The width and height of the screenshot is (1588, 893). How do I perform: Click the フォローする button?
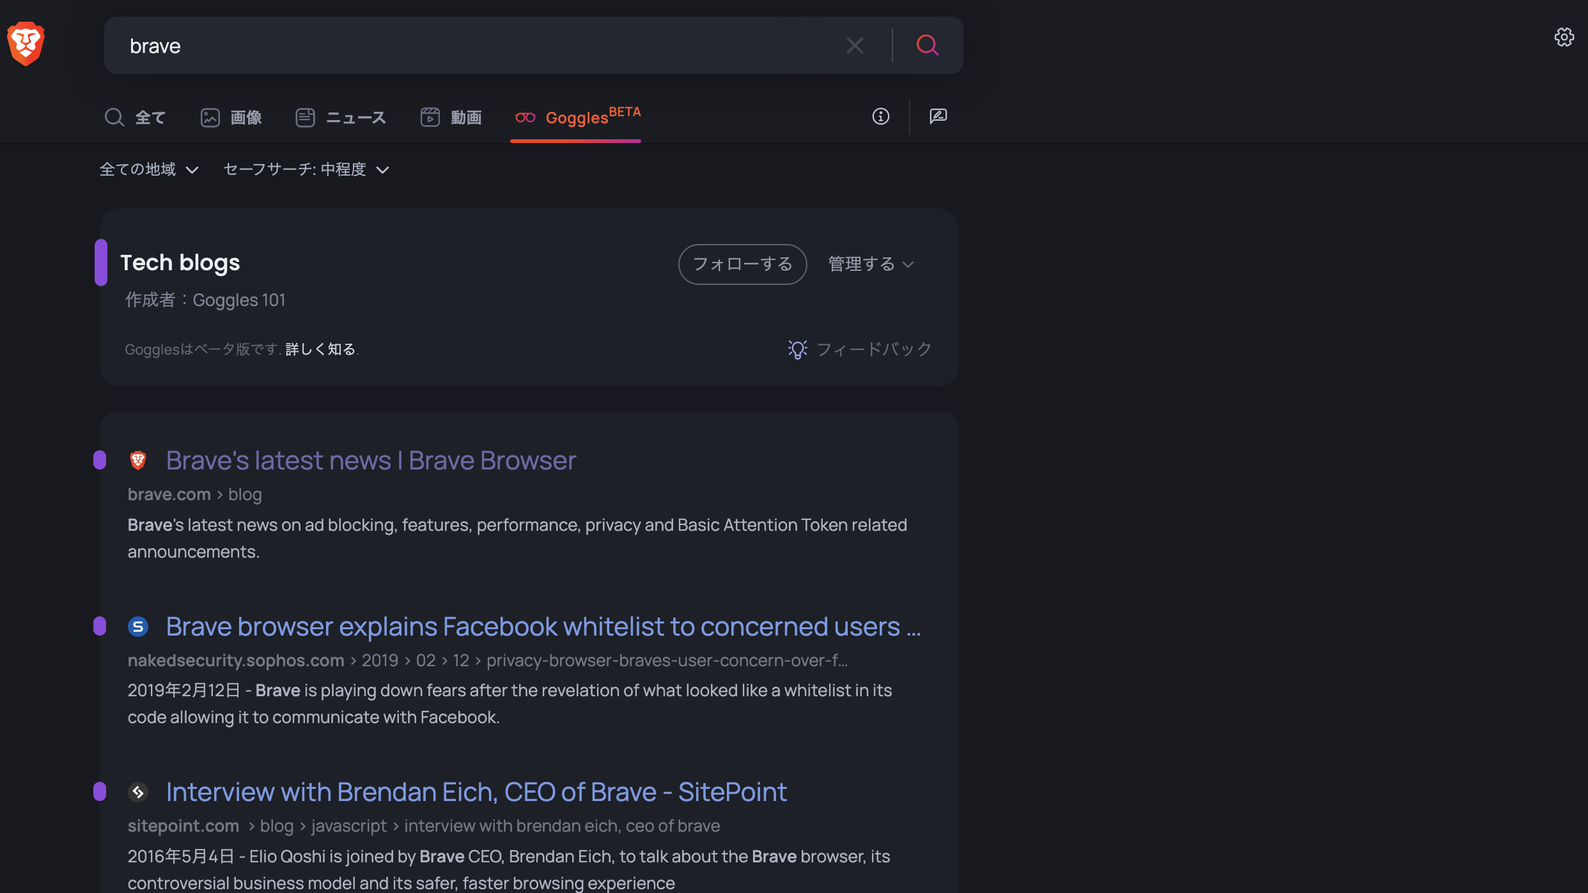(x=742, y=264)
